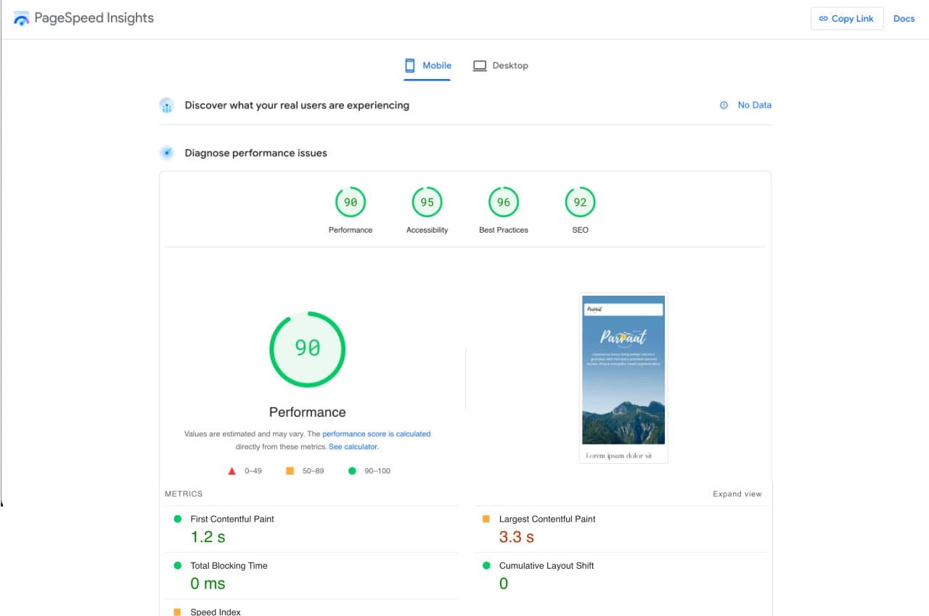Click the real users experience icon
929x616 pixels.
click(x=167, y=106)
